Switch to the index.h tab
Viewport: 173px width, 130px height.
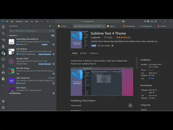click(x=163, y=26)
